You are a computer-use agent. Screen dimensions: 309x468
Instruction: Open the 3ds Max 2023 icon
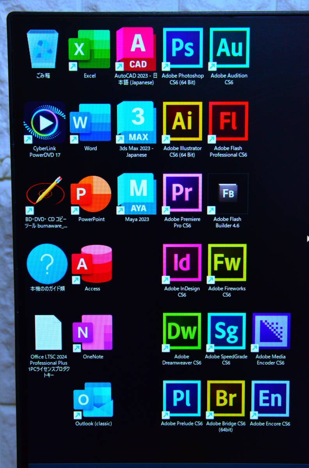pos(137,122)
